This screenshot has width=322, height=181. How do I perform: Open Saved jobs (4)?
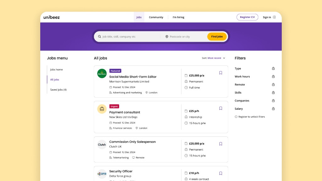click(58, 90)
